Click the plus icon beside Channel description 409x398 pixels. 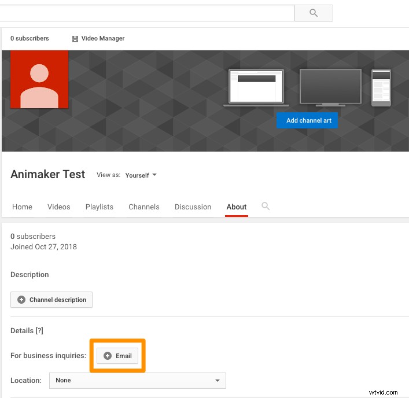21,300
